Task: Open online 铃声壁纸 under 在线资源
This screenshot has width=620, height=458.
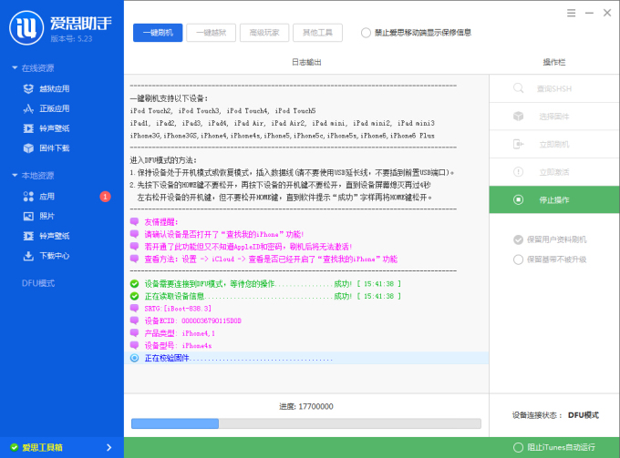Action: (x=53, y=128)
